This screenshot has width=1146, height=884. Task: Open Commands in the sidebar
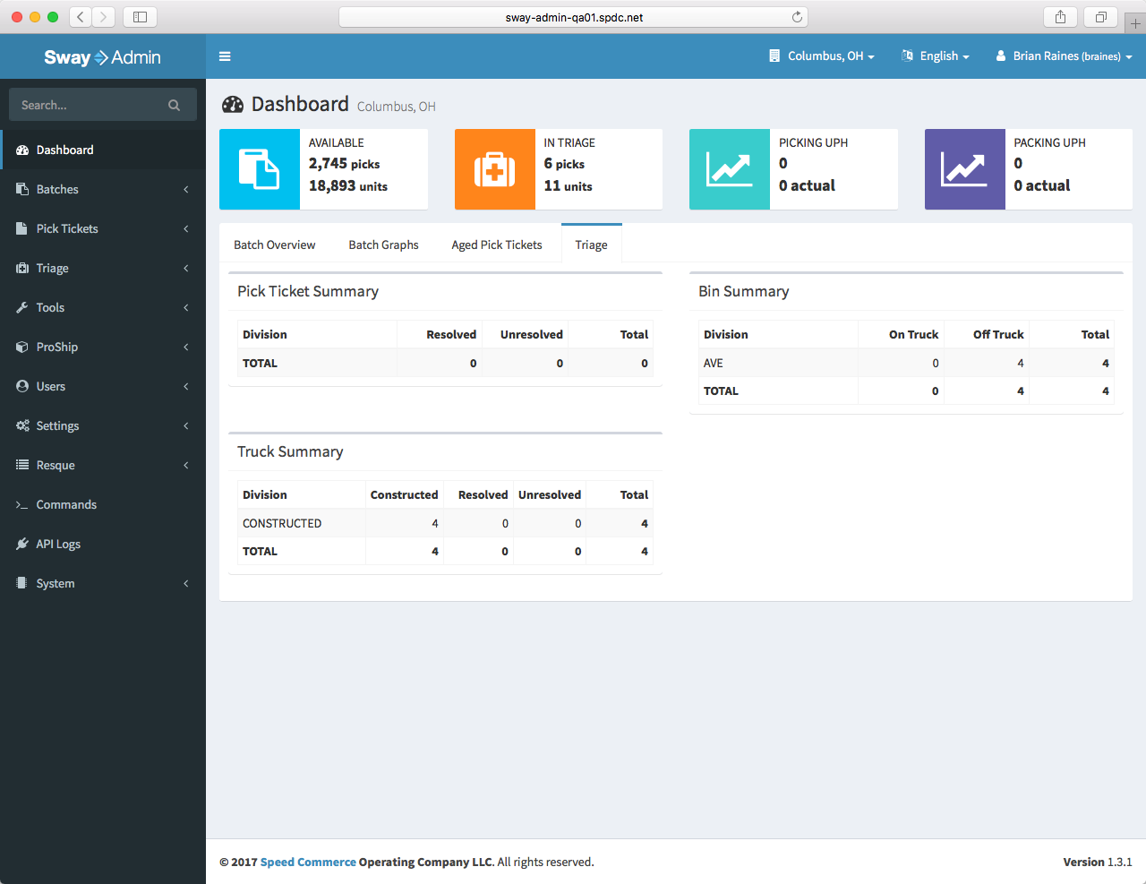pyautogui.click(x=103, y=504)
